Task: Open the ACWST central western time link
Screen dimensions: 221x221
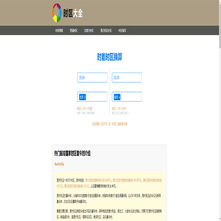Action: tap(127, 180)
